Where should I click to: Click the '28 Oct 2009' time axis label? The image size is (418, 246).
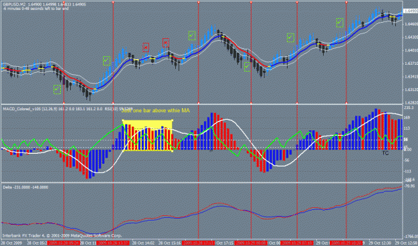click(12, 243)
